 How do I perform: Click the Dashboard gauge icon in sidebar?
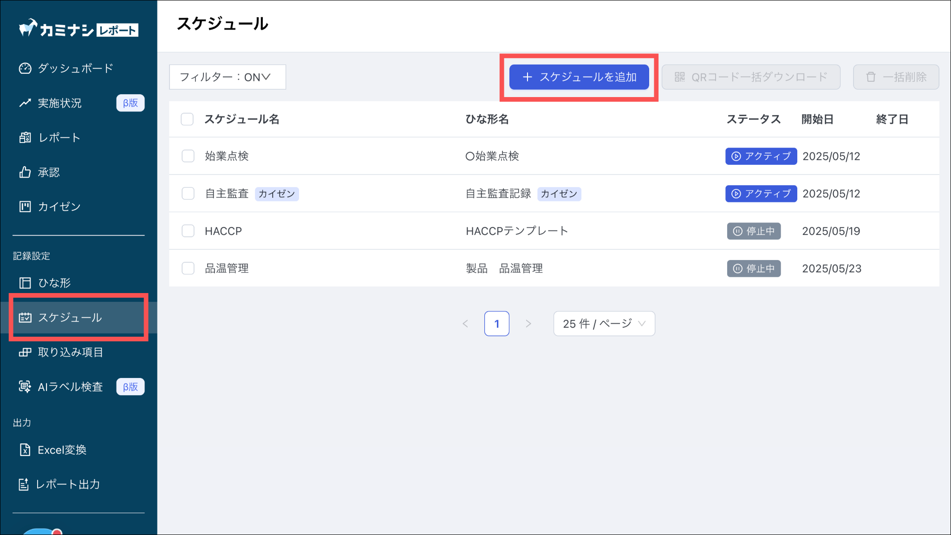(25, 68)
